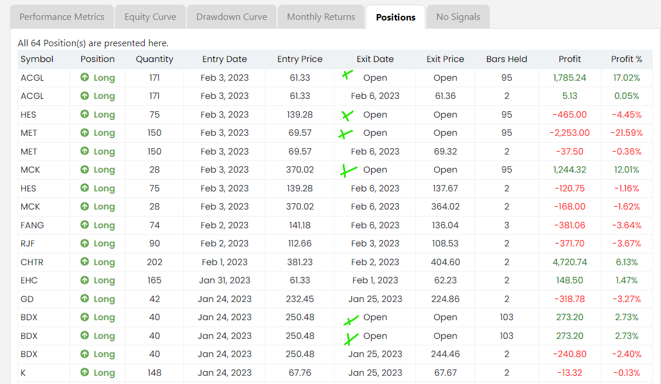This screenshot has height=384, width=661.
Task: Click the Profit column header
Action: 570,59
